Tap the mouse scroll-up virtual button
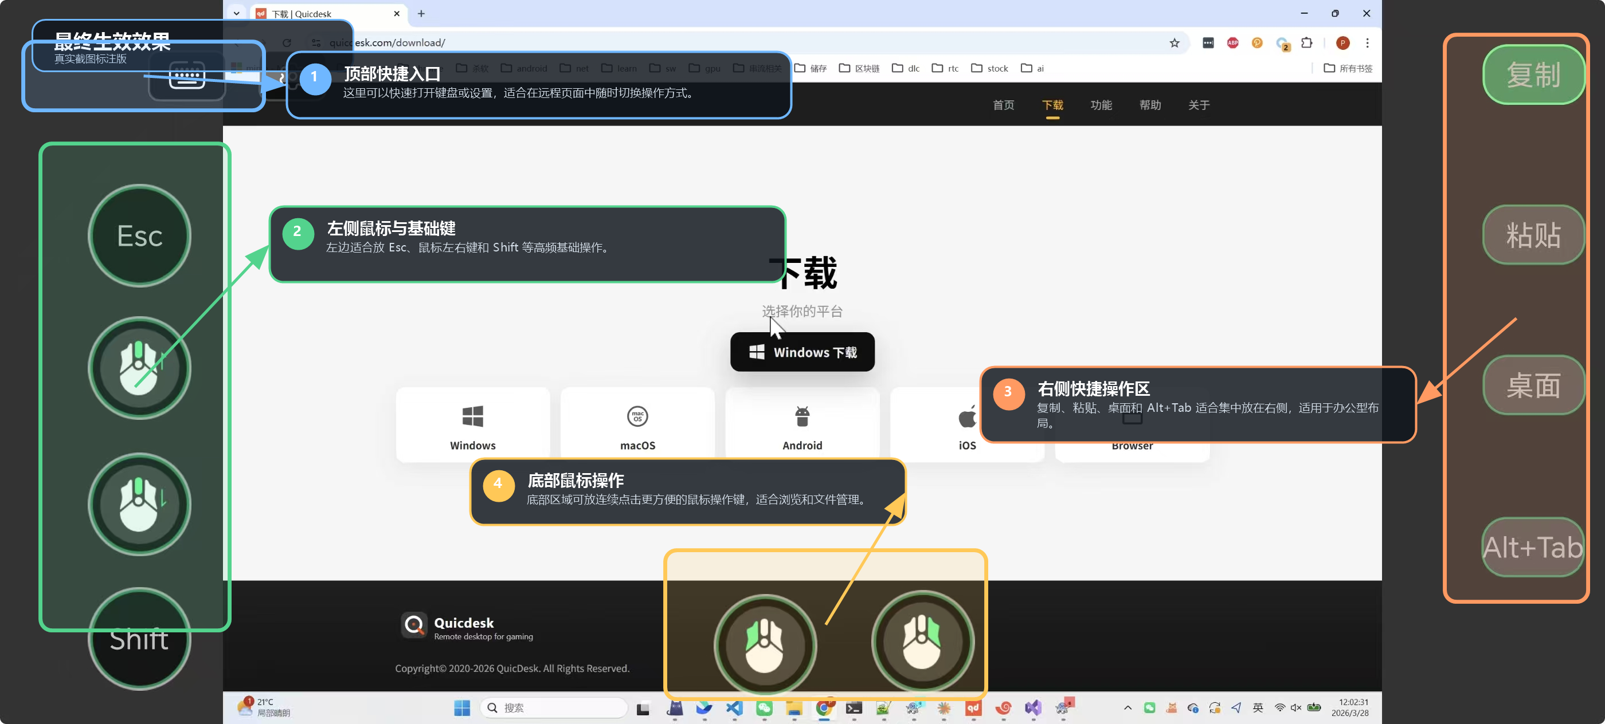The image size is (1605, 724). (139, 368)
